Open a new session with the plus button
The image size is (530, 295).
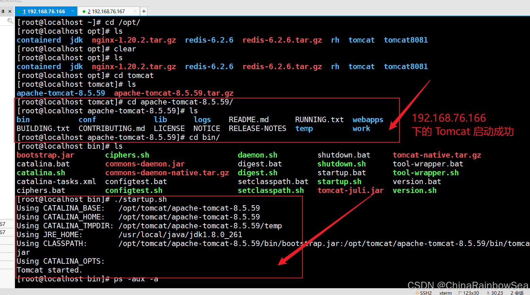[144, 11]
